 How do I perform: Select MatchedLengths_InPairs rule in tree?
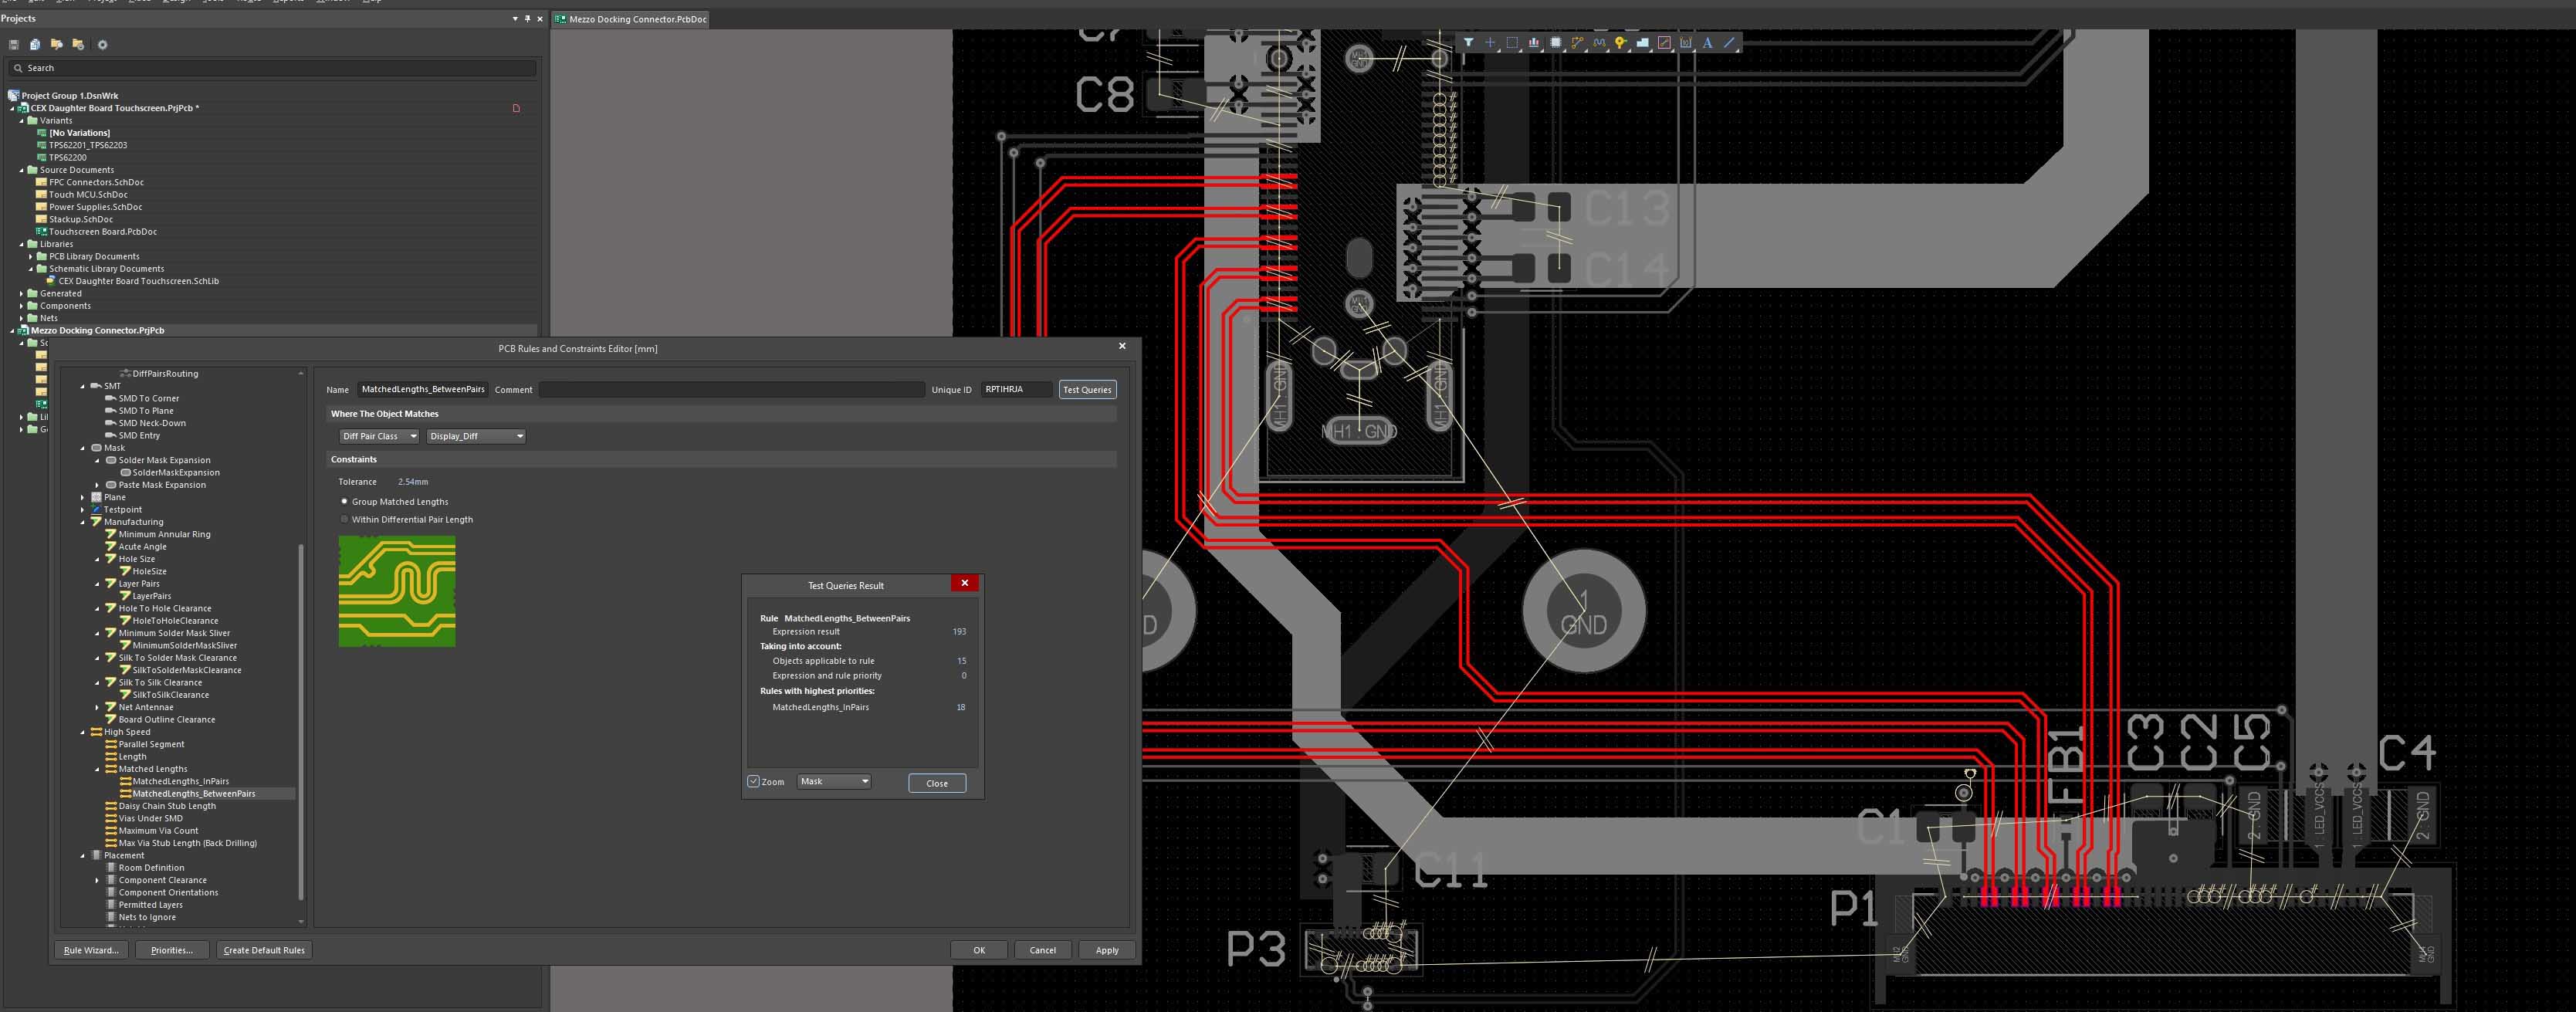pyautogui.click(x=180, y=781)
